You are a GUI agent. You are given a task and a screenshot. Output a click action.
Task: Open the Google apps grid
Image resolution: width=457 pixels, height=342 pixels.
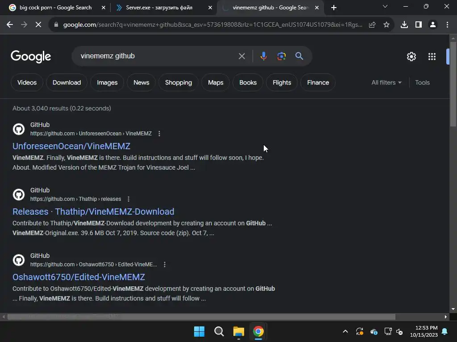432,57
